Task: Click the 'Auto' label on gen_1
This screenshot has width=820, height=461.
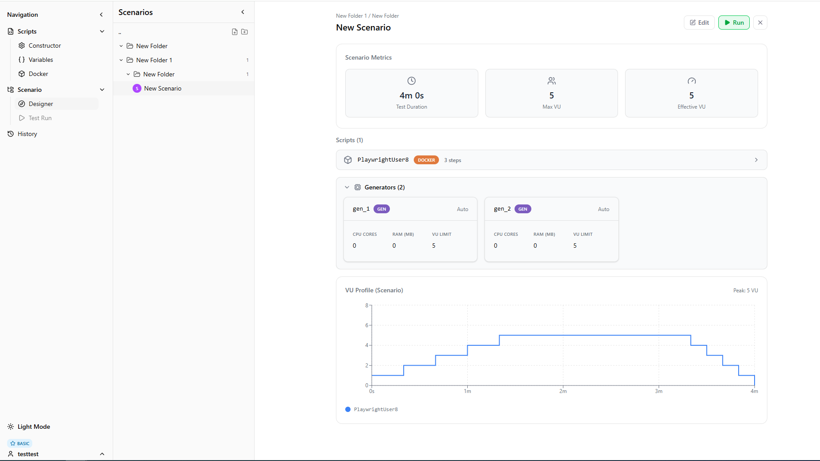Action: pyautogui.click(x=462, y=209)
